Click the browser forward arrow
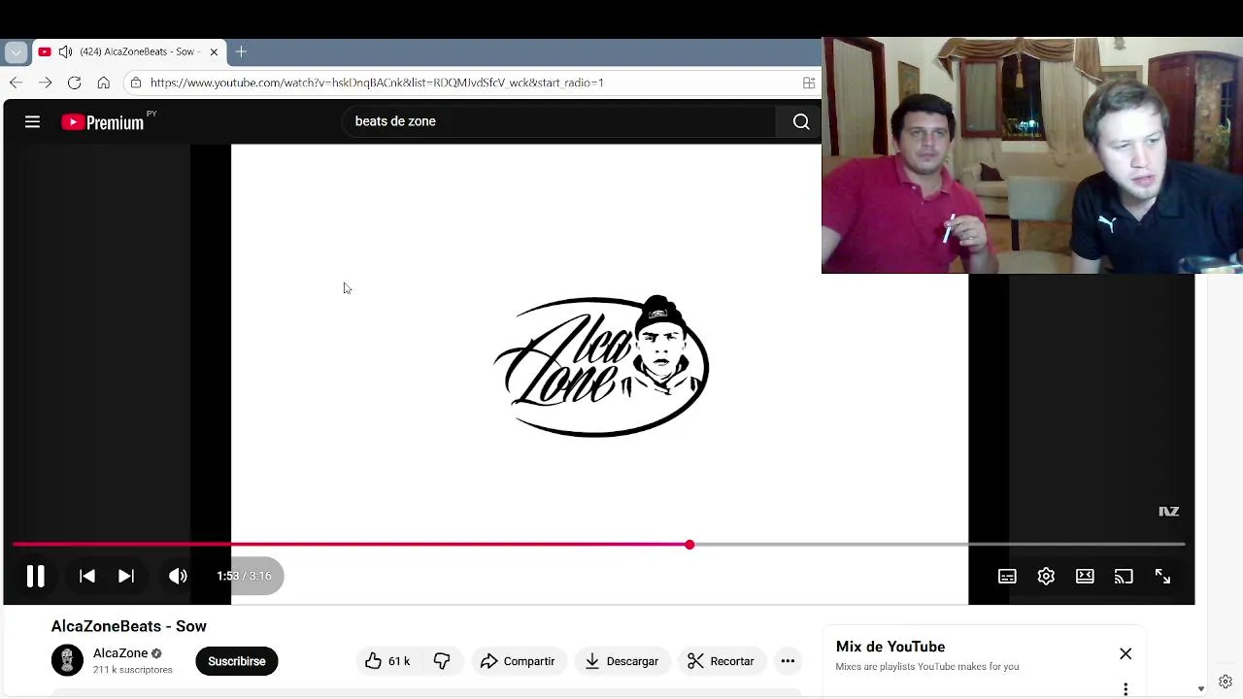 [x=45, y=83]
